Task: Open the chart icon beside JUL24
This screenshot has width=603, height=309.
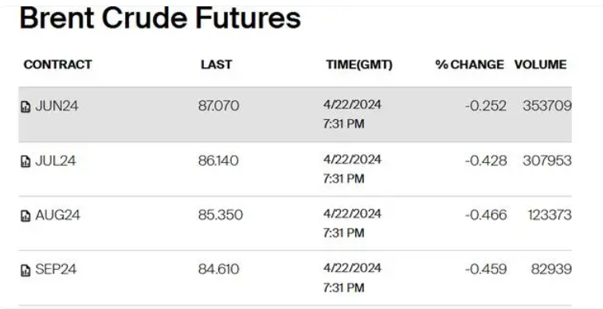Action: 25,161
